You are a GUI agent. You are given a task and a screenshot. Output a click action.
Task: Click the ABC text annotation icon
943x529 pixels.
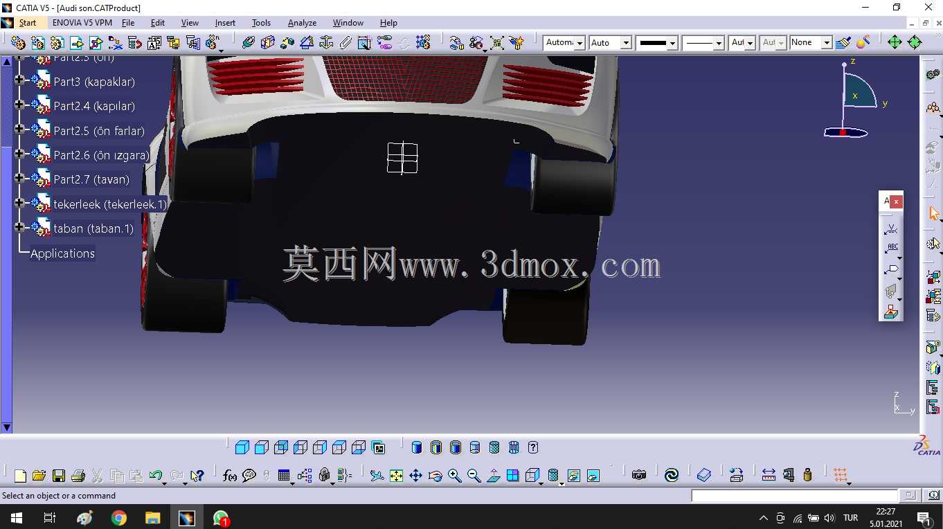click(892, 249)
